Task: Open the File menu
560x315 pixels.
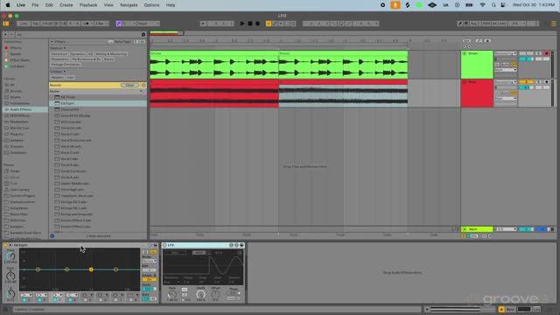Action: click(x=35, y=5)
